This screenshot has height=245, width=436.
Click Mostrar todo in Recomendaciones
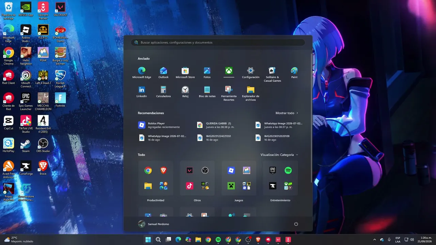pyautogui.click(x=287, y=113)
